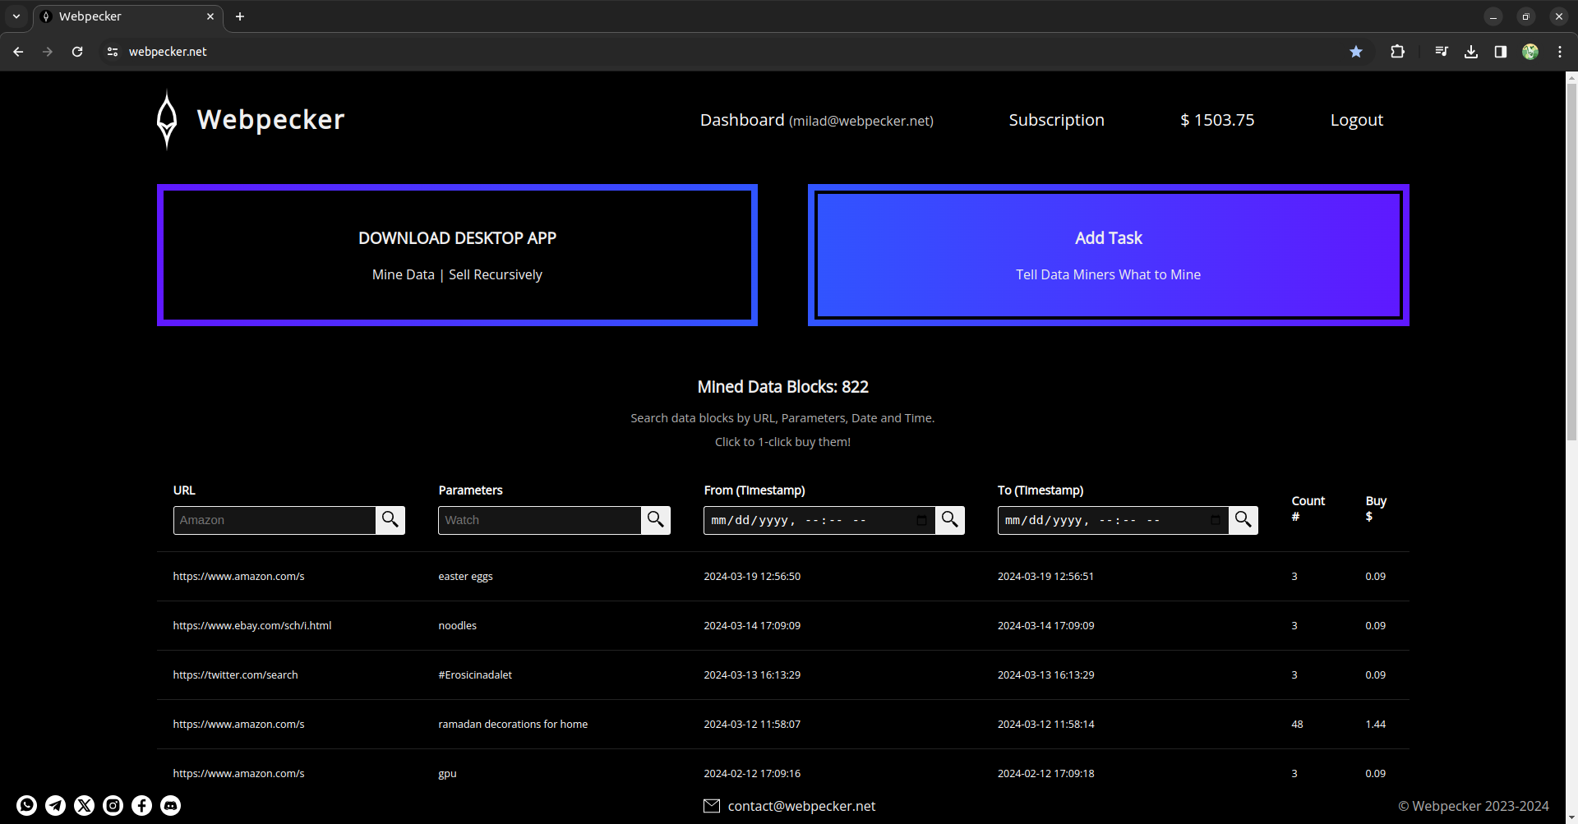Click Logout in the header
The width and height of the screenshot is (1578, 824).
coord(1356,120)
